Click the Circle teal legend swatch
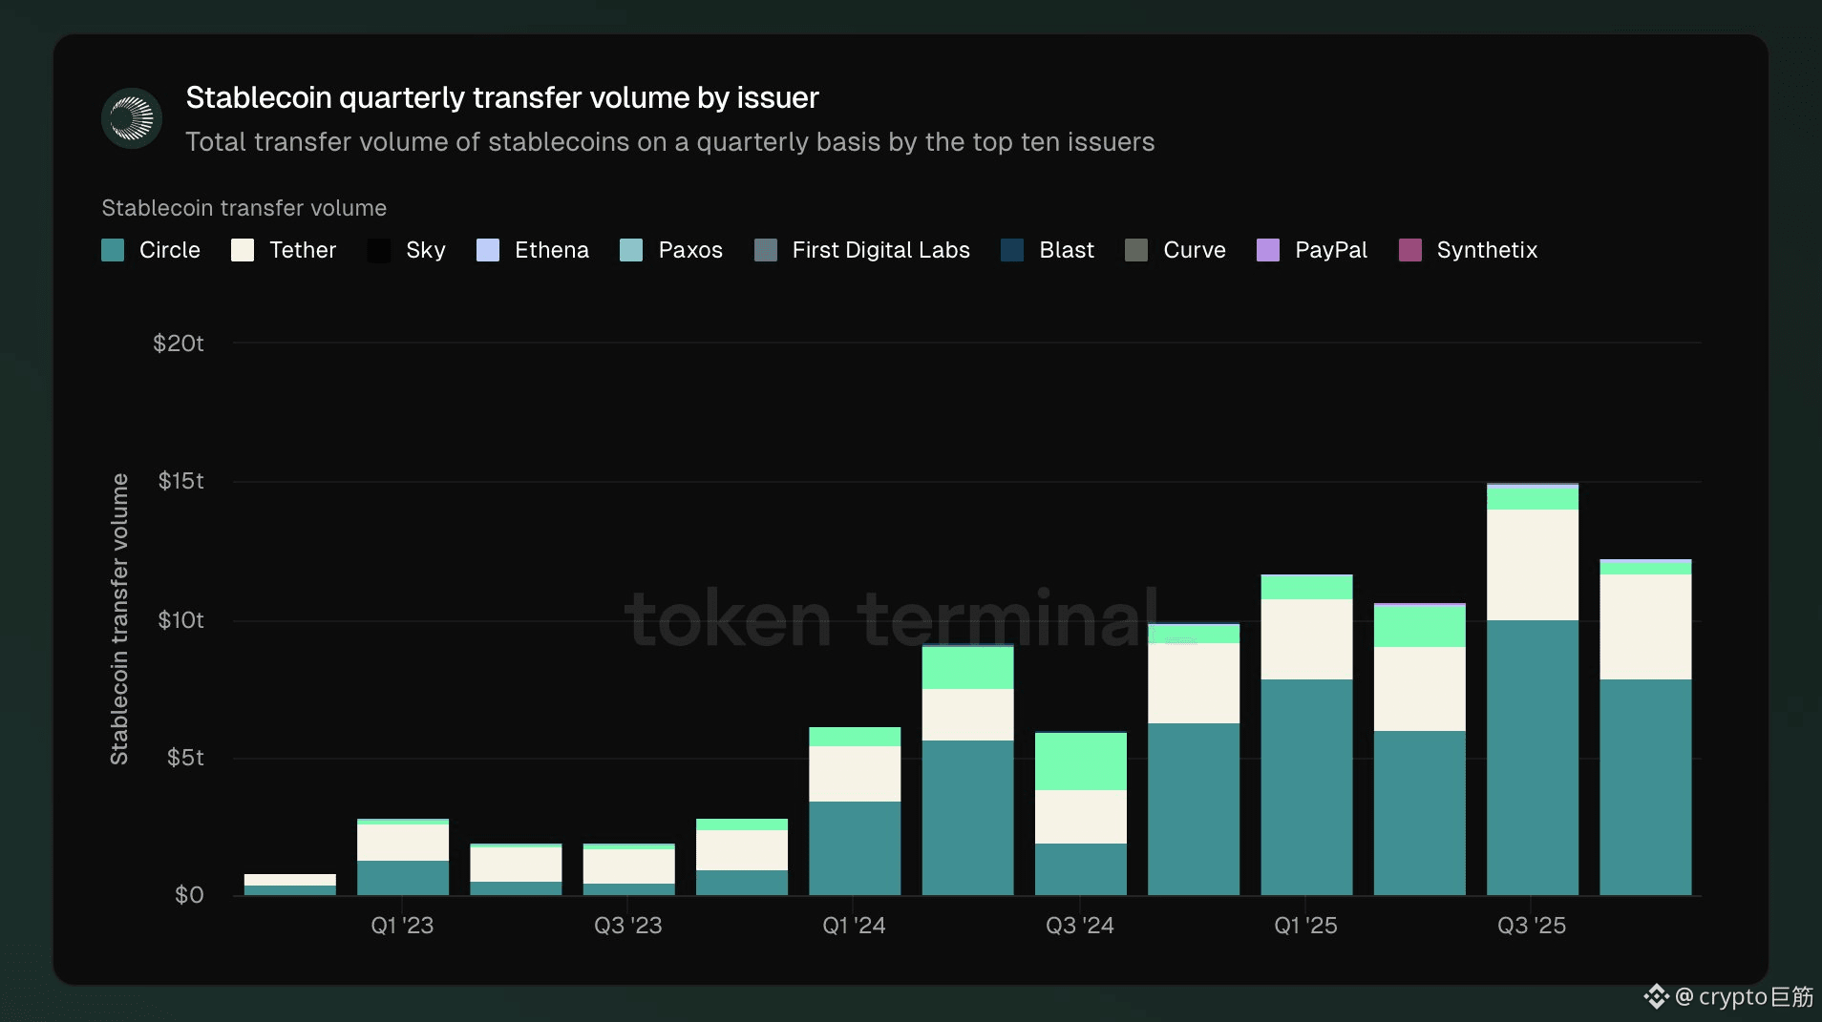Image resolution: width=1822 pixels, height=1022 pixels. tap(113, 250)
